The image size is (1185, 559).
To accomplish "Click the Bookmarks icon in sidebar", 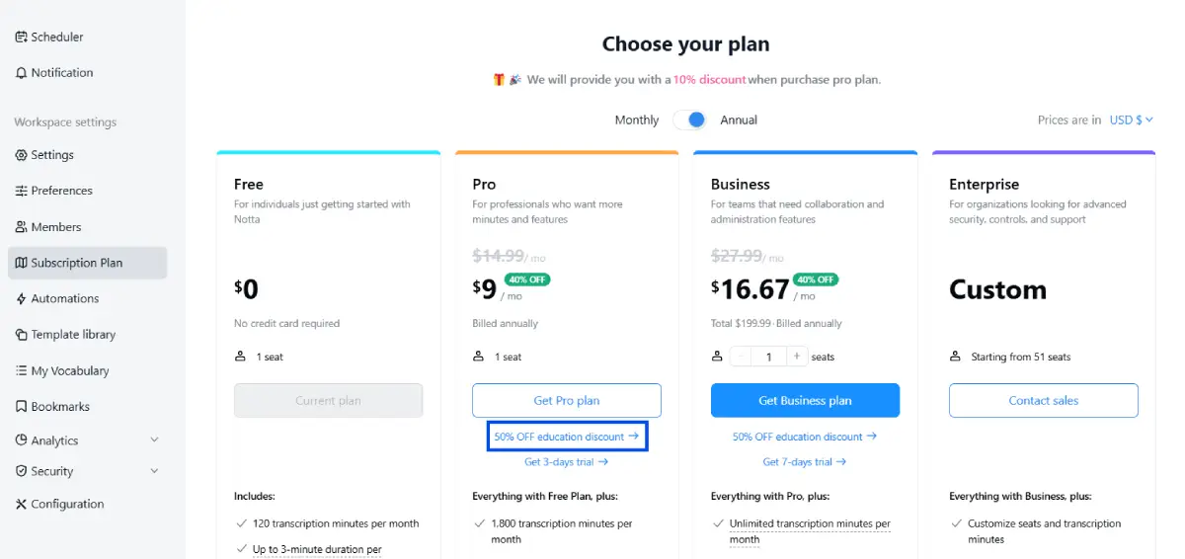I will click(x=22, y=407).
